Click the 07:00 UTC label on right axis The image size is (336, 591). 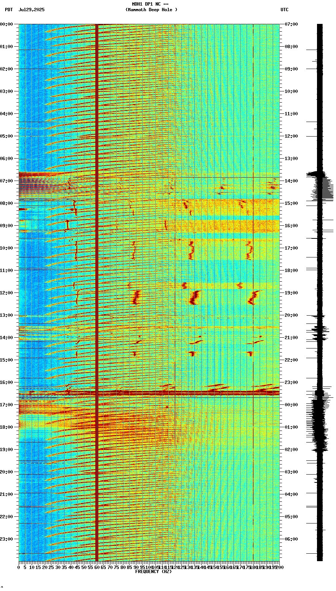[x=291, y=24]
